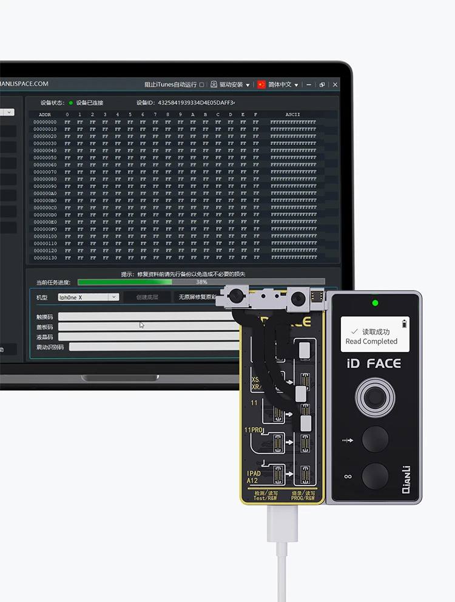This screenshot has height=602, width=455.
Task: Click the Chinese flag language icon
Action: click(x=261, y=84)
